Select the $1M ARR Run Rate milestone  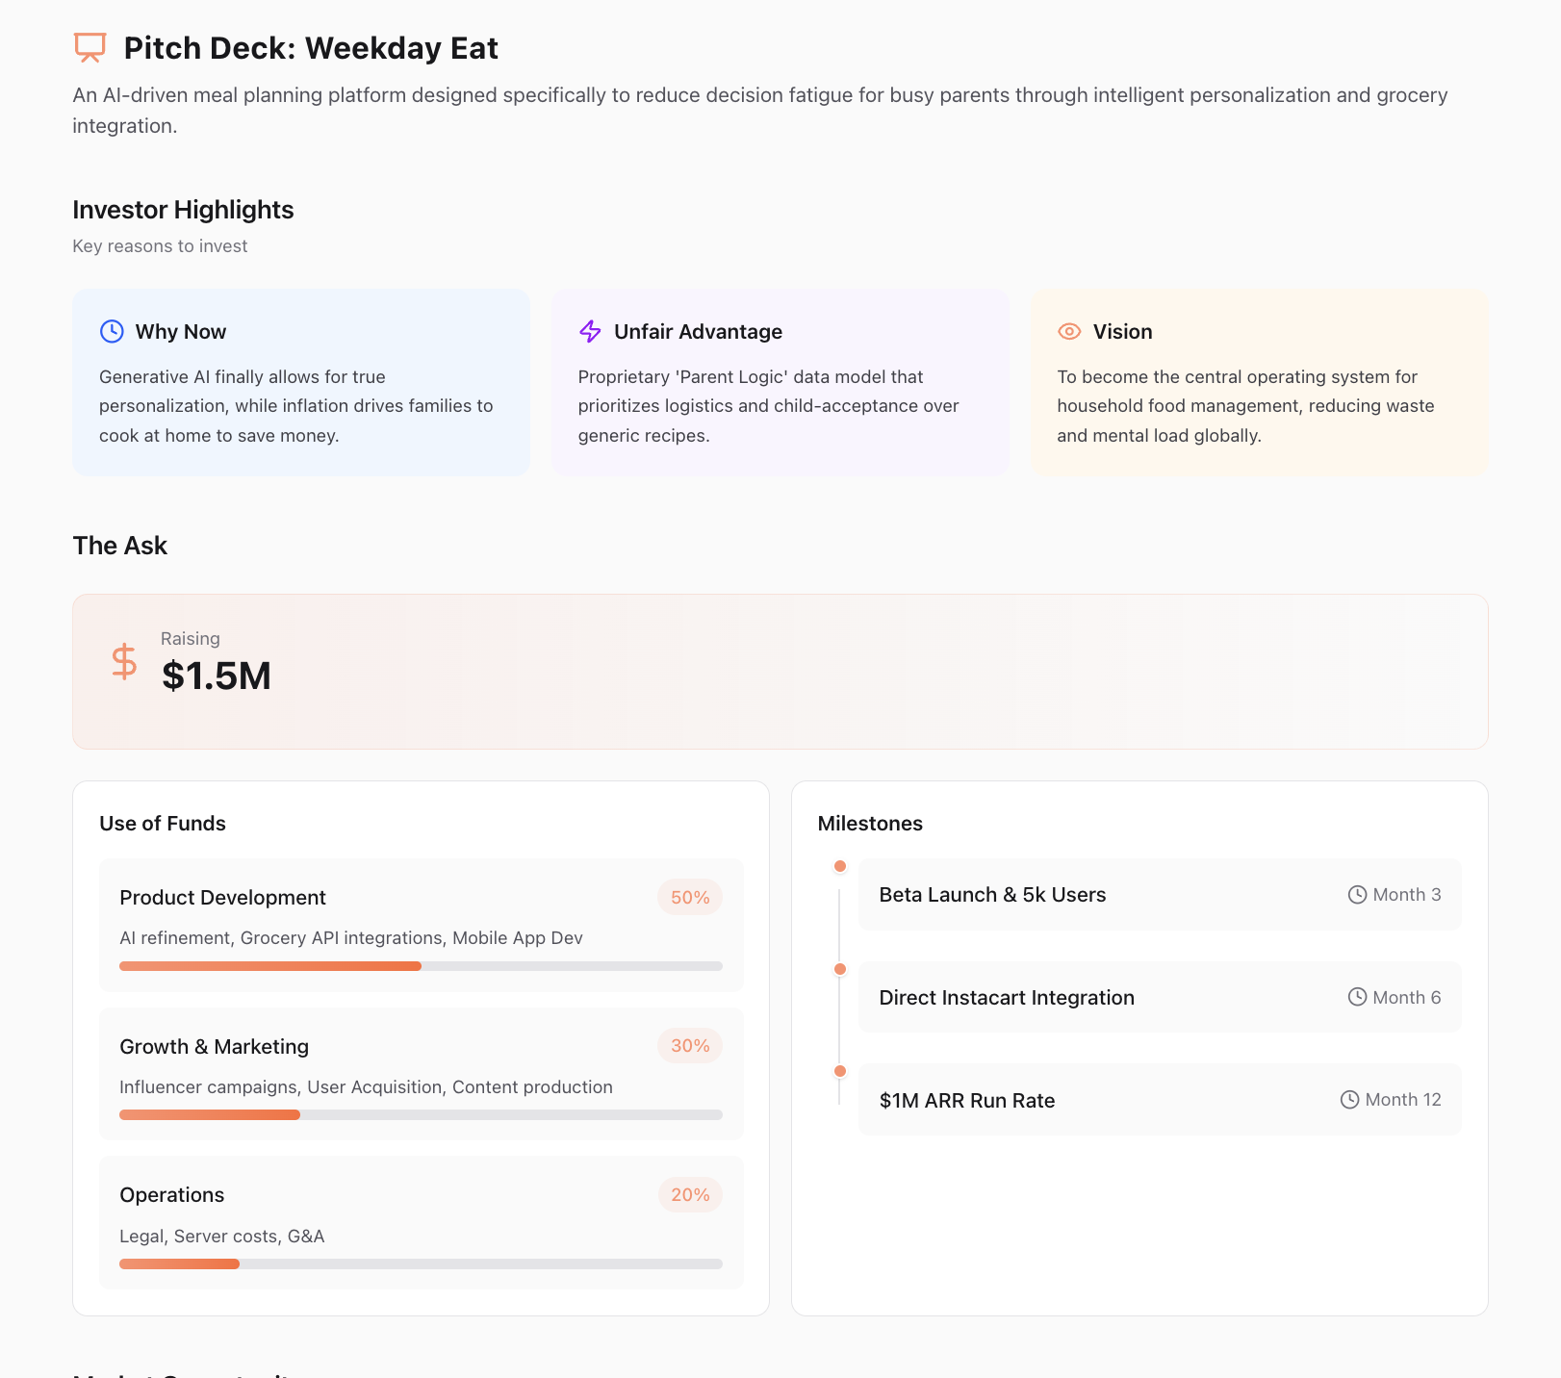[967, 1101]
